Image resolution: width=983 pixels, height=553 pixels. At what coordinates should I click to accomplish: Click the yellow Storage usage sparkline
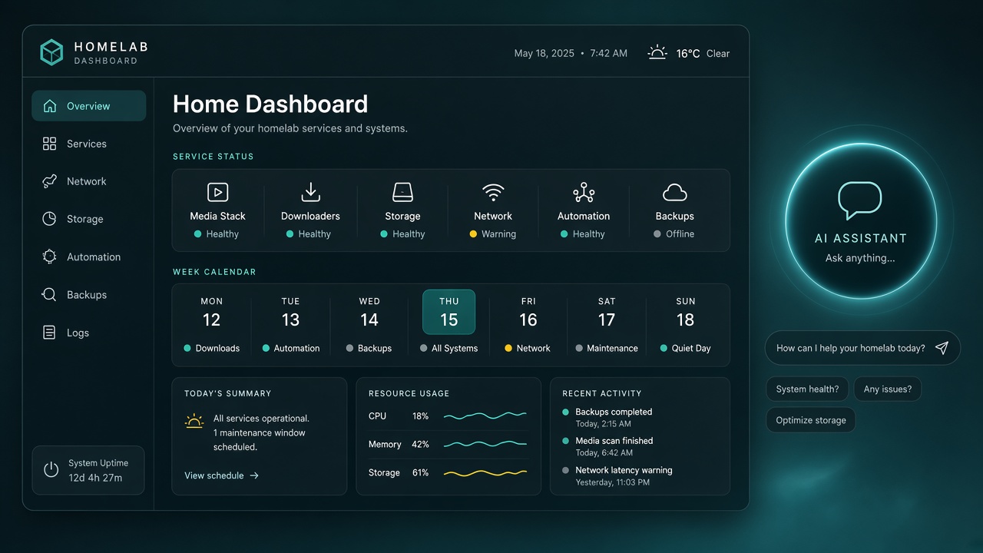(485, 473)
